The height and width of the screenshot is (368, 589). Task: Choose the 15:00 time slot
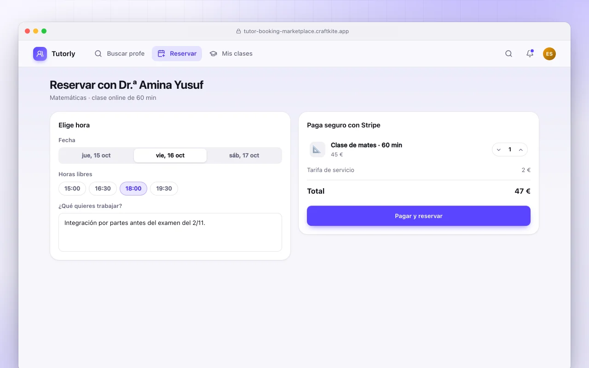[x=72, y=189]
